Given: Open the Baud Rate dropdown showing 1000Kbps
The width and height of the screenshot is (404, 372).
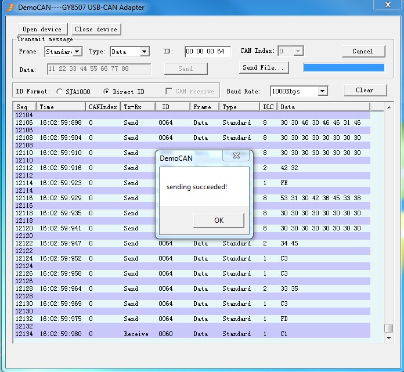Looking at the screenshot, I should point(322,91).
